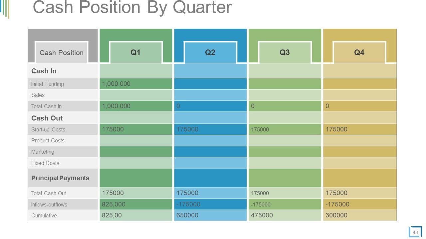426x239 pixels.
Task: Click the Cash Out section heading
Action: [47, 118]
